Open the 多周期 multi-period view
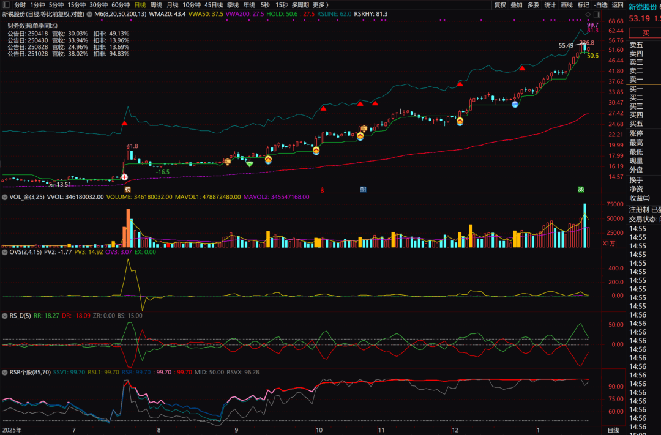This screenshot has height=435, width=661. click(x=300, y=5)
